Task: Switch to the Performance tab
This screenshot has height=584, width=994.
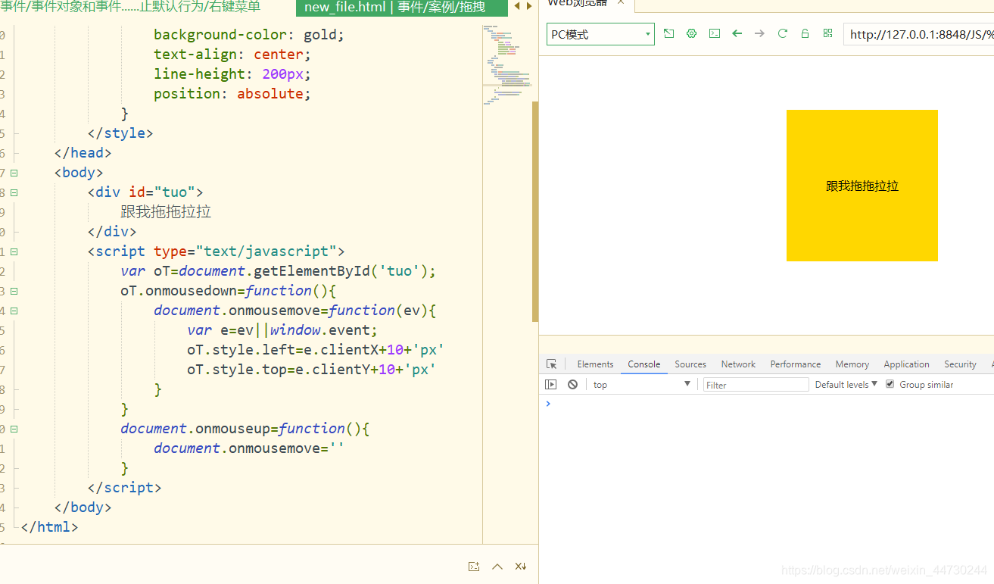Action: point(796,364)
